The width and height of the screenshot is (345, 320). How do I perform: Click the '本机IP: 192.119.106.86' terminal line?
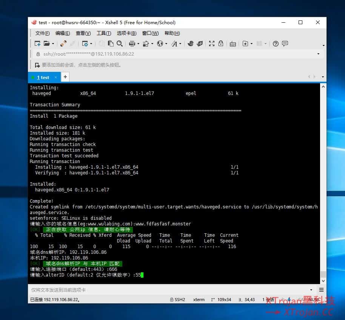click(59, 258)
